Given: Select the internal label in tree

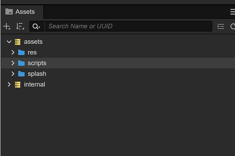Looking at the screenshot, I should click(34, 84).
